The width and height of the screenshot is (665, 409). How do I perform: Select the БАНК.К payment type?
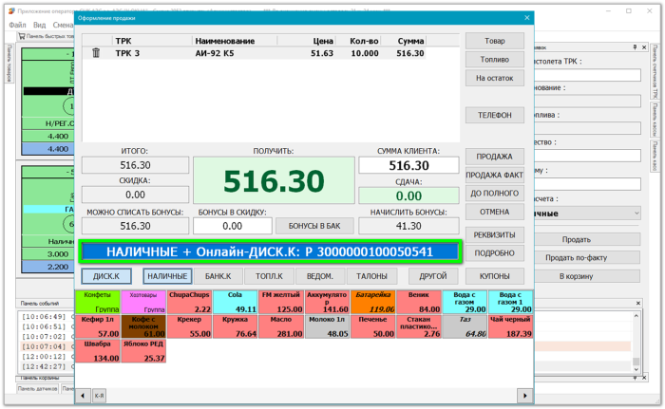[218, 276]
